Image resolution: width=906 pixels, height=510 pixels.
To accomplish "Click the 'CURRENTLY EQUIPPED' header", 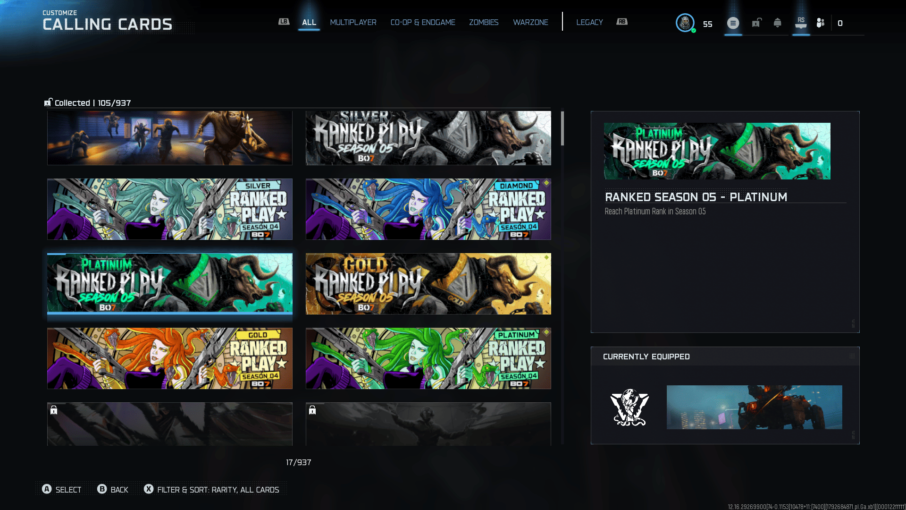I will (x=646, y=357).
